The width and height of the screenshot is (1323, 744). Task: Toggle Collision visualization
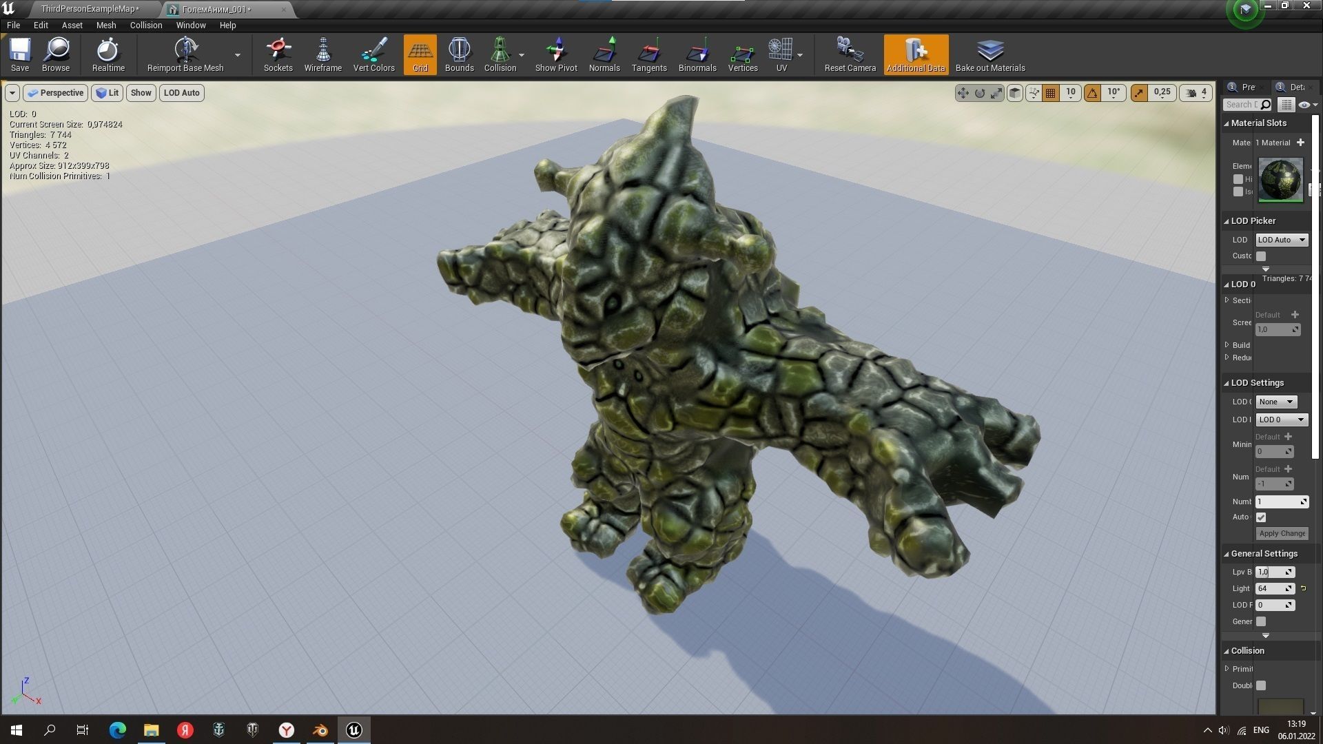500,54
